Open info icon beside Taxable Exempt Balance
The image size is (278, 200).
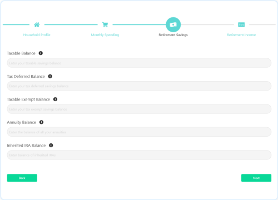55,99
